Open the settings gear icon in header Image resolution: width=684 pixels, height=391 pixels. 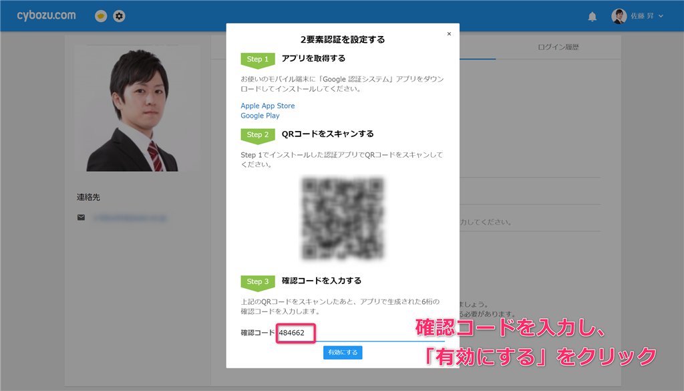(119, 16)
